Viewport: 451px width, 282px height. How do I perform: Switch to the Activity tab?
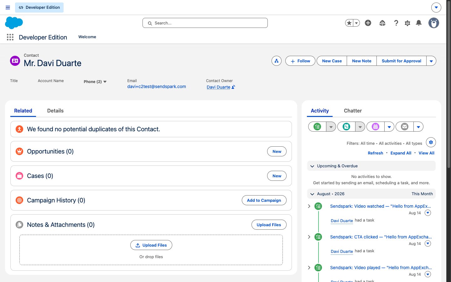[320, 111]
